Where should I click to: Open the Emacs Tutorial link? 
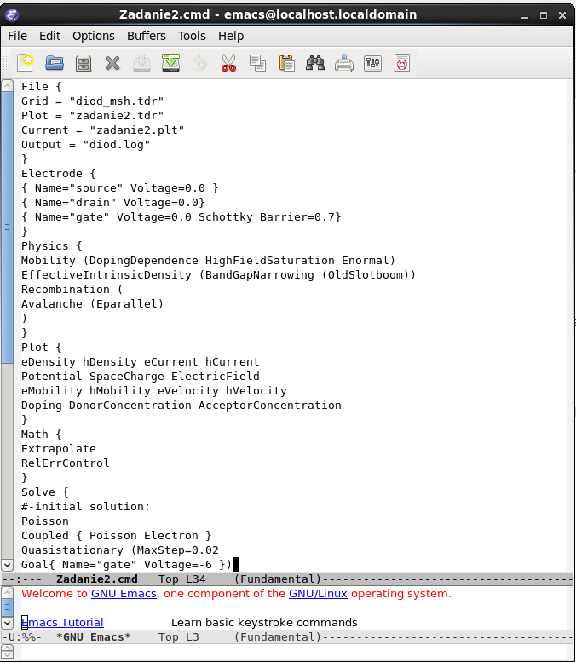[x=62, y=622]
